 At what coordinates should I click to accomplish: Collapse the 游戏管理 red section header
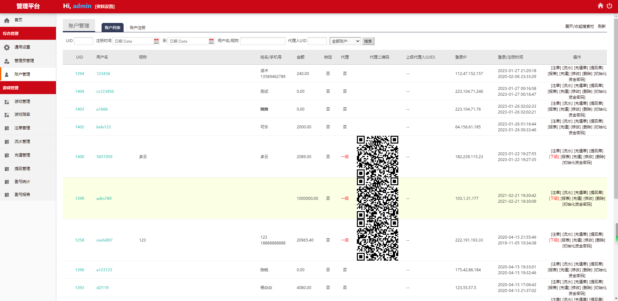tap(28, 88)
